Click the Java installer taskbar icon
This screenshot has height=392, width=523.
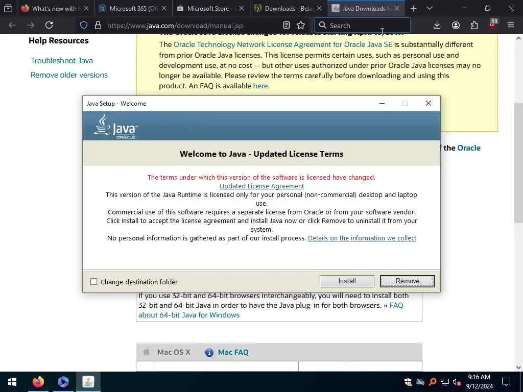pyautogui.click(x=88, y=382)
